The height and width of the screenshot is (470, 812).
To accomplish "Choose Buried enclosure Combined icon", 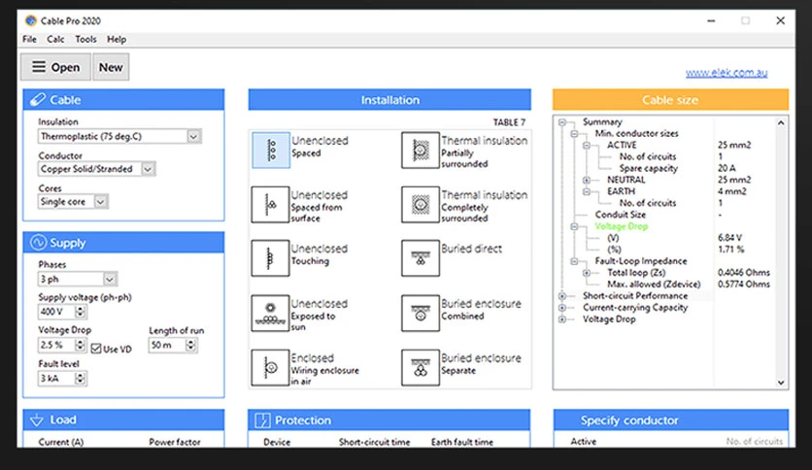I will (421, 313).
